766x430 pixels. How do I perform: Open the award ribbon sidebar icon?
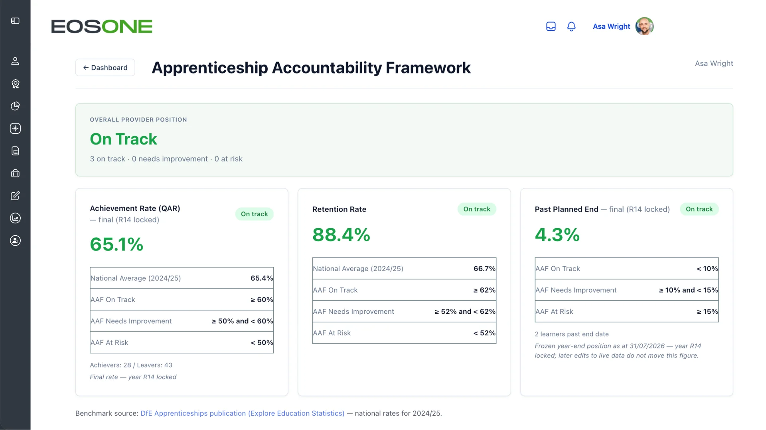pos(15,84)
